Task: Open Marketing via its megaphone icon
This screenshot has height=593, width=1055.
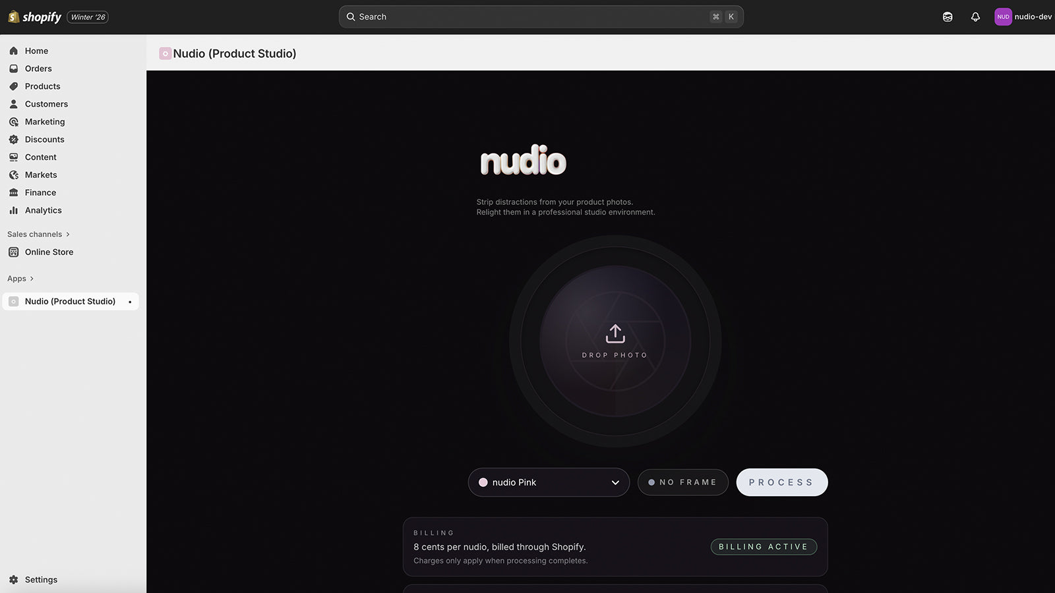Action: [14, 122]
